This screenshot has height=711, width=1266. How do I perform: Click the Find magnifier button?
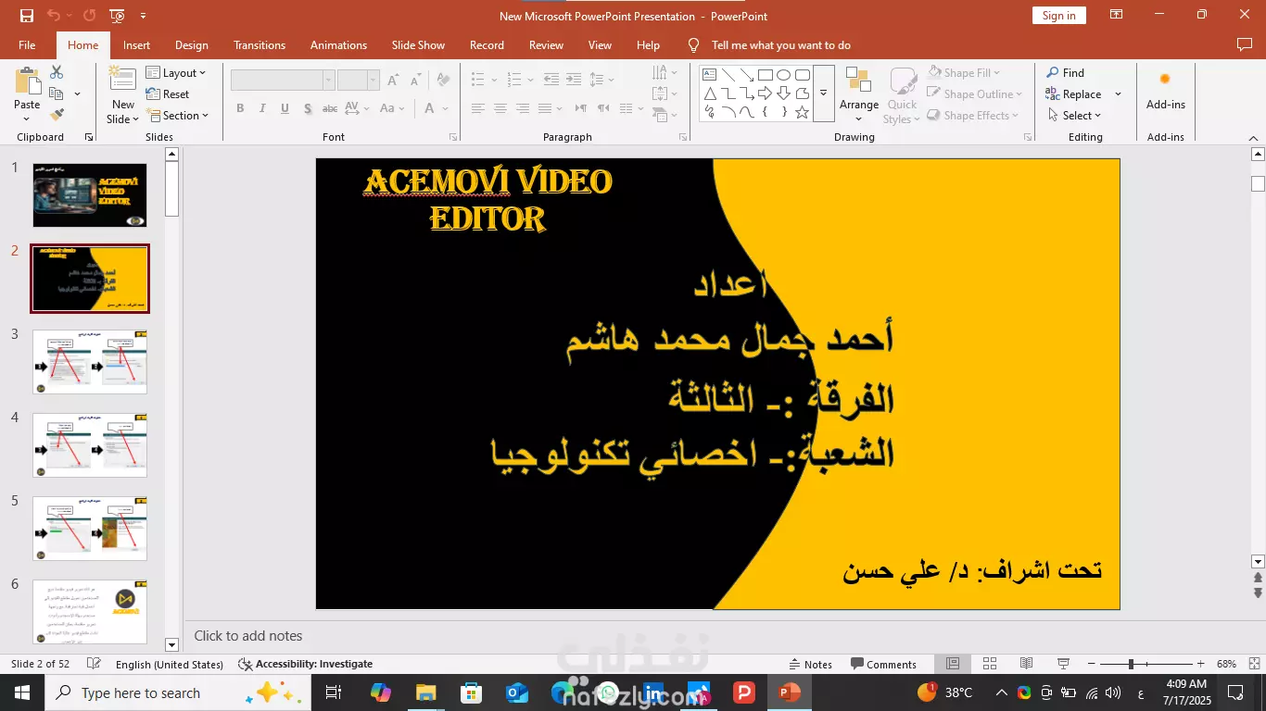pyautogui.click(x=1065, y=72)
